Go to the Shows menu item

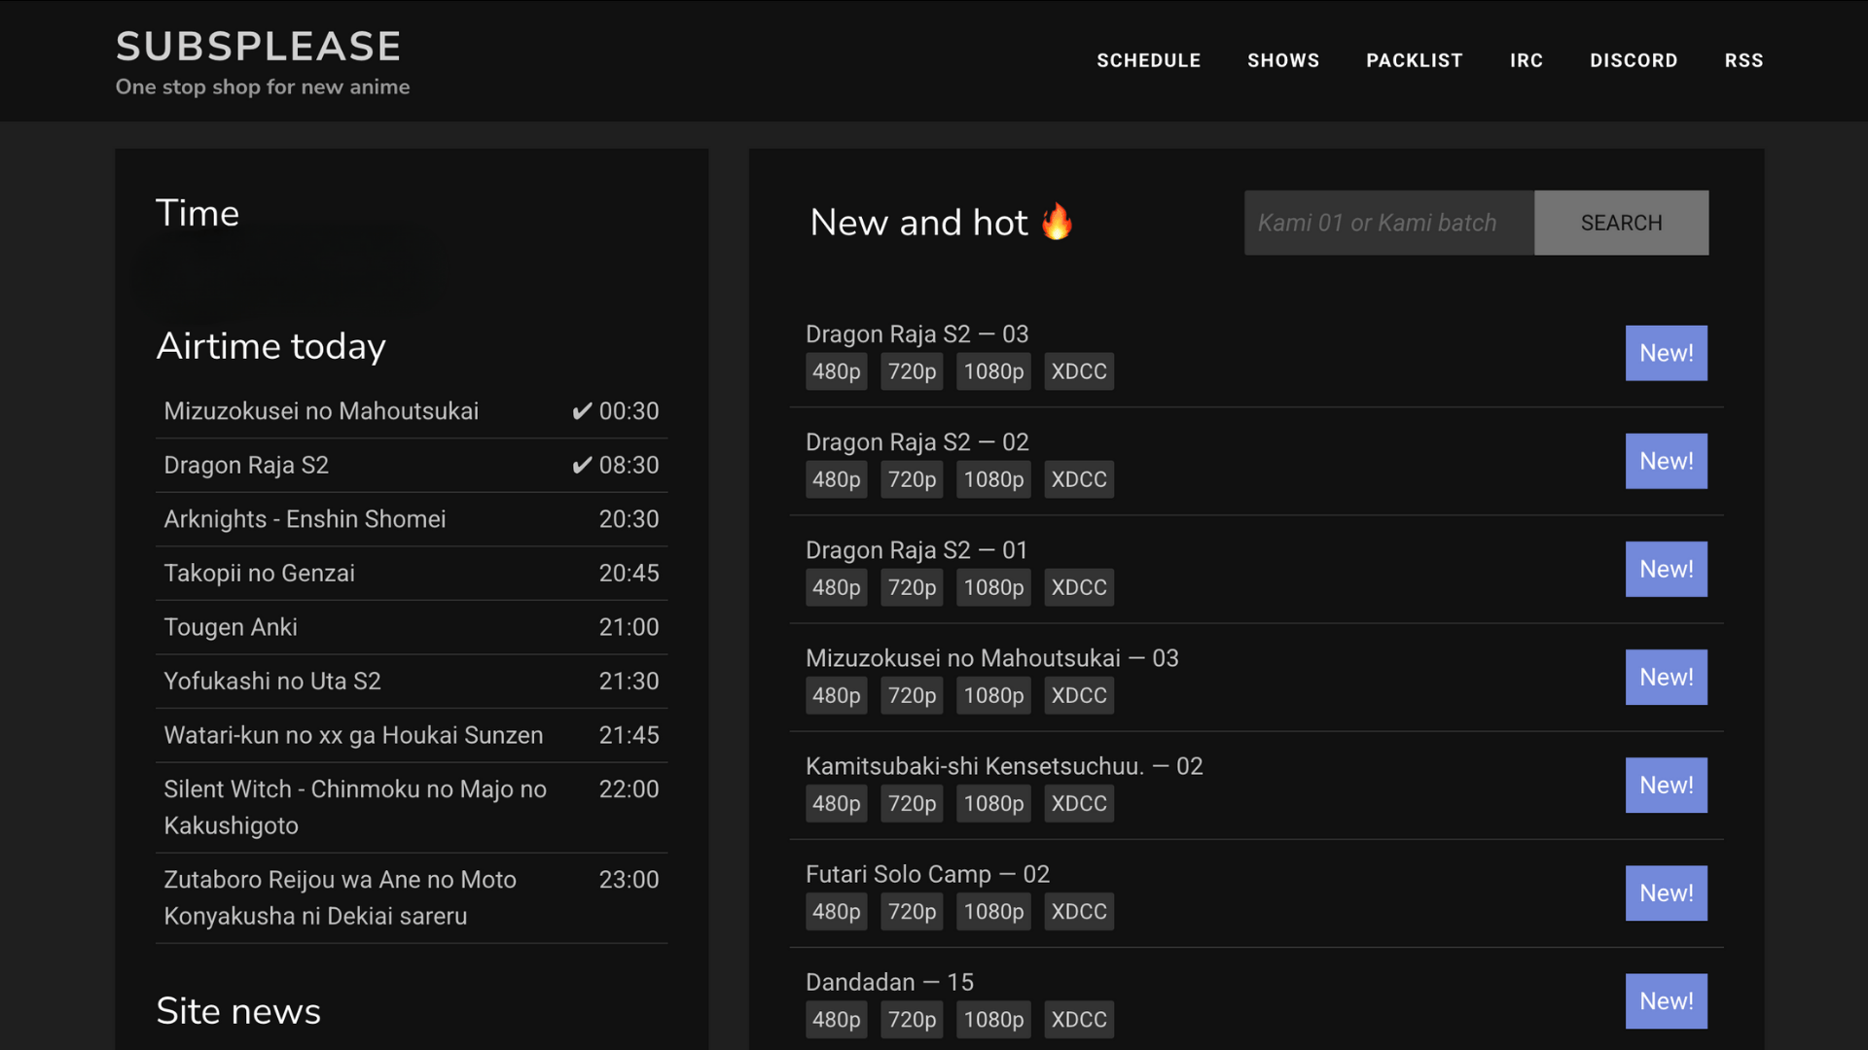[1282, 60]
